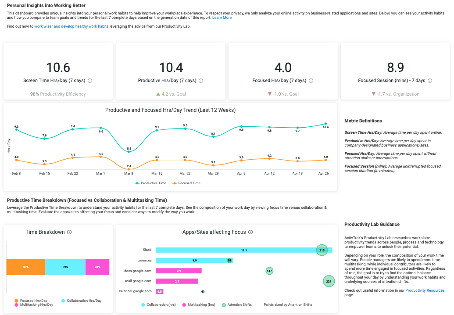Image resolution: width=454 pixels, height=315 pixels.
Task: Open the Productivity Resources link
Action: click(425, 290)
